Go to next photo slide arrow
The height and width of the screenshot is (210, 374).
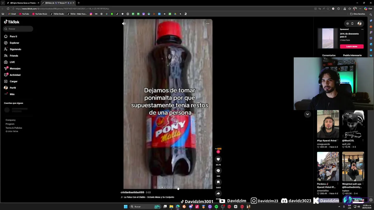click(176, 188)
